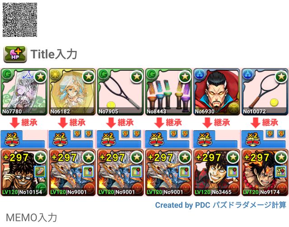Viewport: 289px width, 227px height.
Task: Open the No10154 leader monster card
Action: [24, 173]
